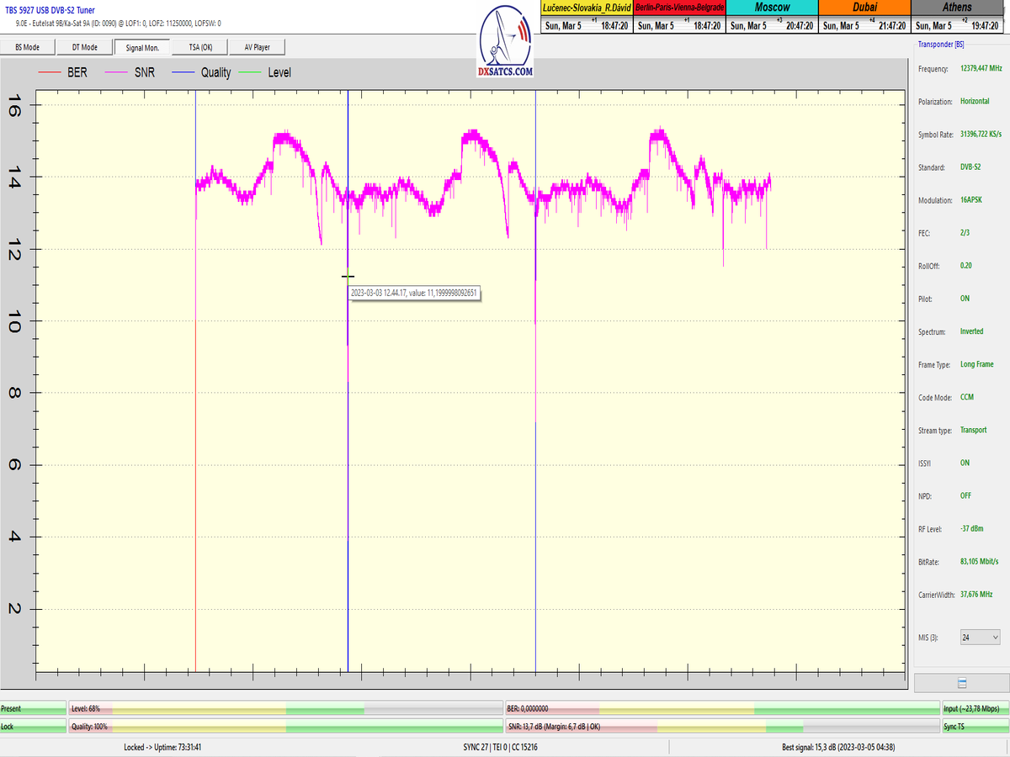Click the Input bitrate indicator
This screenshot has width=1010, height=757.
click(x=975, y=709)
